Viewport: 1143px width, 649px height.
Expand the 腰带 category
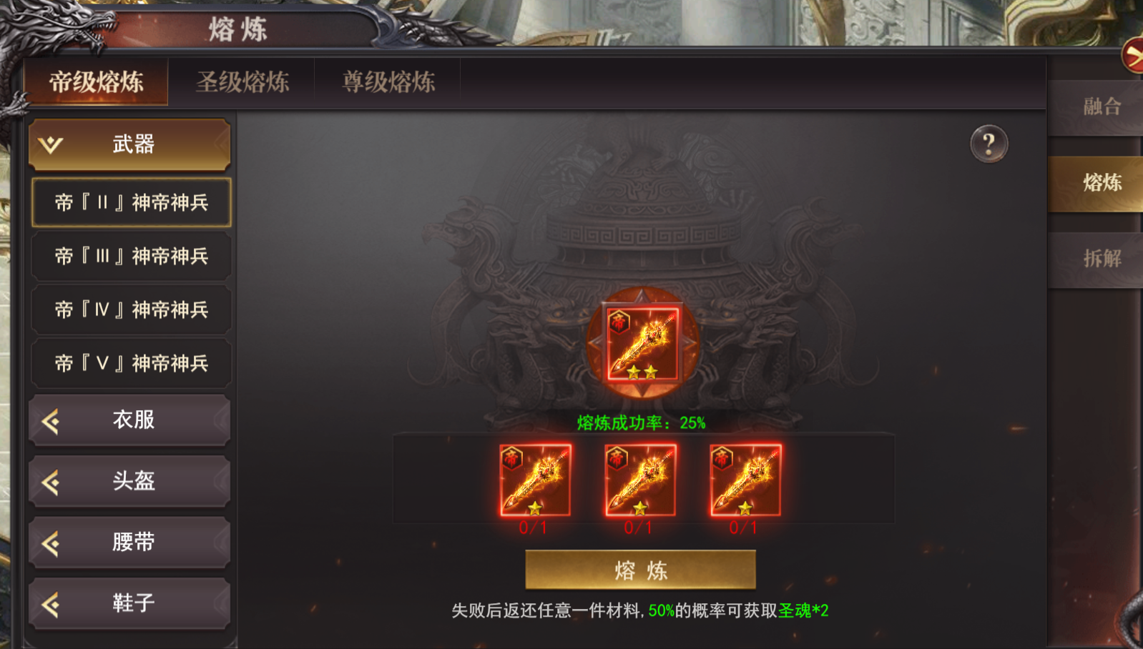click(x=130, y=543)
